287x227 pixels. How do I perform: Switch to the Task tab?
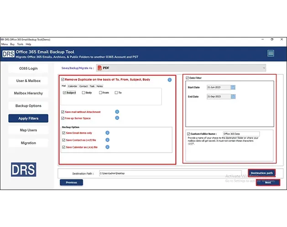coord(92,86)
